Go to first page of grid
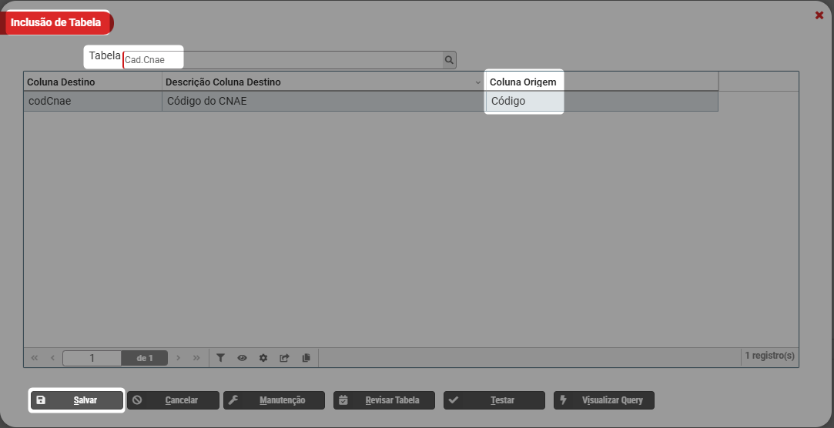Image resolution: width=834 pixels, height=428 pixels. [x=35, y=358]
